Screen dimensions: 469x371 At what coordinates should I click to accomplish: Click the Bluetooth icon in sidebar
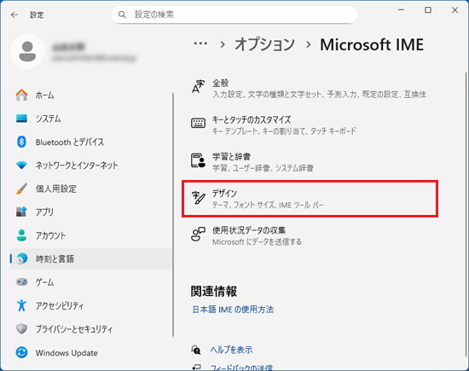tap(21, 142)
